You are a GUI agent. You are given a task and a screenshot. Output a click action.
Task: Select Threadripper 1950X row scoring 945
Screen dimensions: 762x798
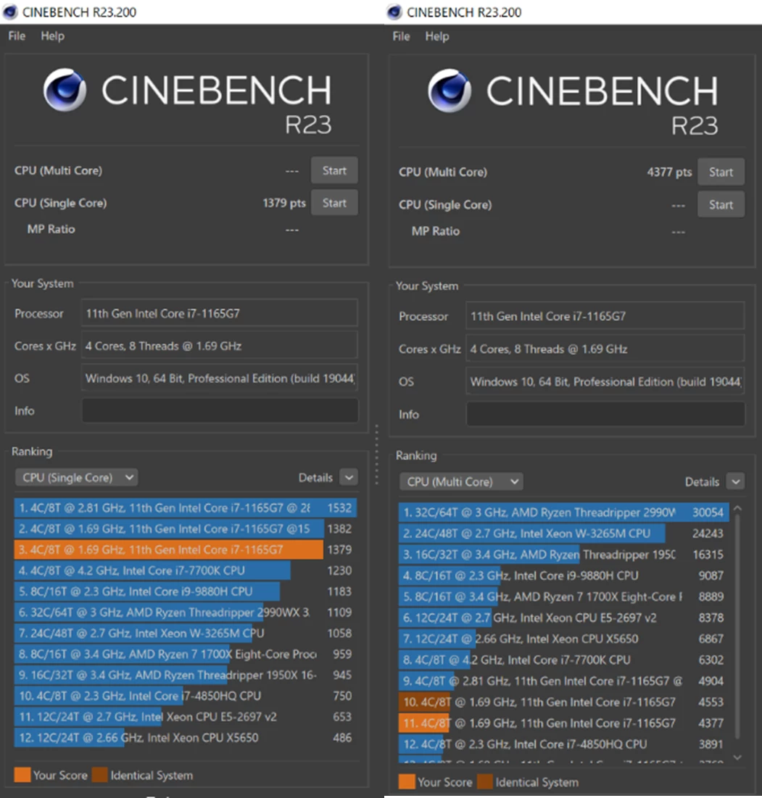186,675
